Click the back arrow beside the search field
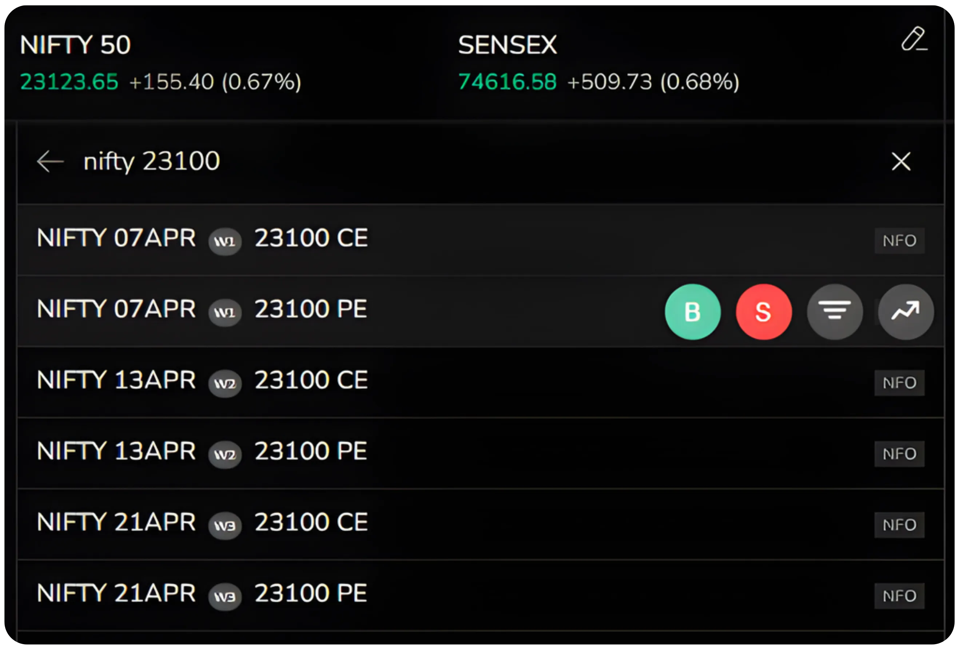Screen dimensions: 959x650 point(49,162)
